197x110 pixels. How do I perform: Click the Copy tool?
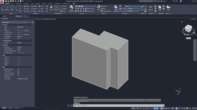point(26,9)
